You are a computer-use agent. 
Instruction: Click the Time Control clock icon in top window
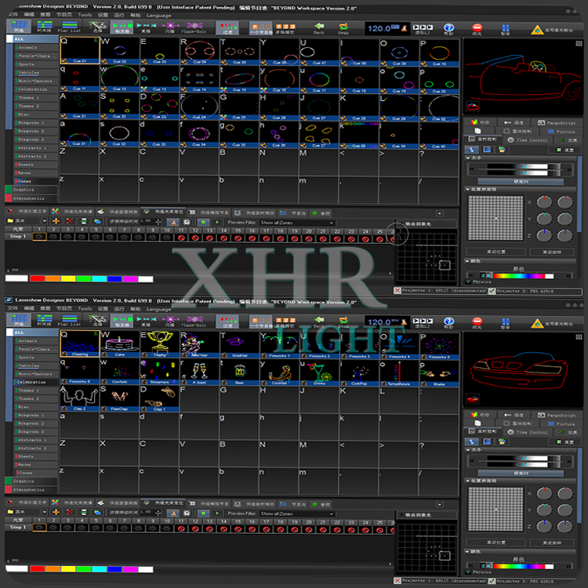click(510, 140)
